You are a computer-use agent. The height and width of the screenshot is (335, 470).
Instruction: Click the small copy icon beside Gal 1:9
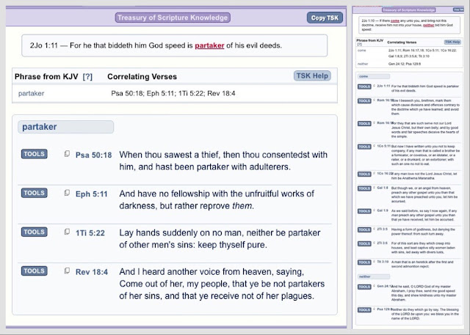click(374, 210)
